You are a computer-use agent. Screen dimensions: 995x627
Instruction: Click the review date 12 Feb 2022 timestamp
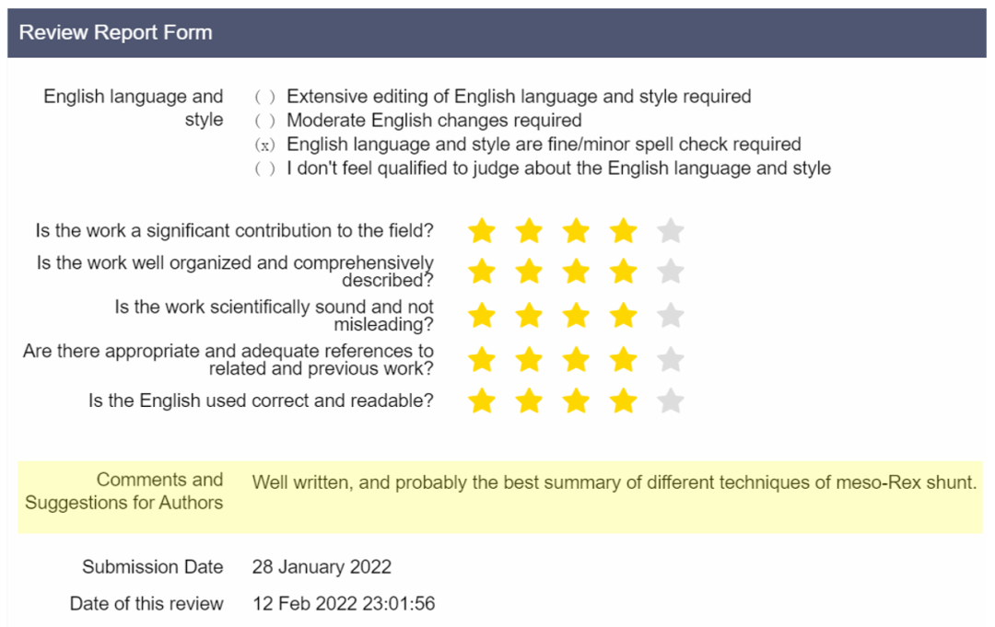coord(344,604)
